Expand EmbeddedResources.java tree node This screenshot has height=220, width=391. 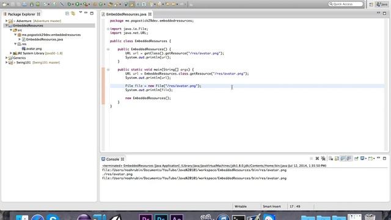pyautogui.click(x=20, y=39)
